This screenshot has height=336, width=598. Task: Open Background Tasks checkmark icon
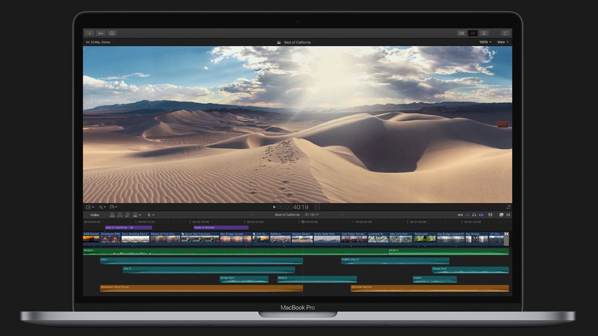[112, 33]
